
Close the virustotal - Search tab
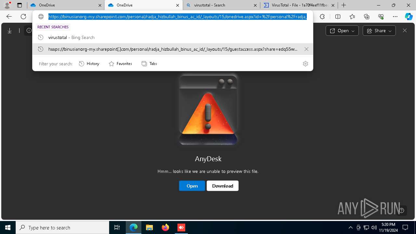tap(255, 5)
